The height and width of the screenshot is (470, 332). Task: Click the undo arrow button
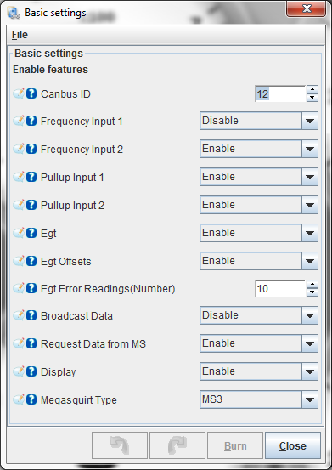click(x=120, y=445)
